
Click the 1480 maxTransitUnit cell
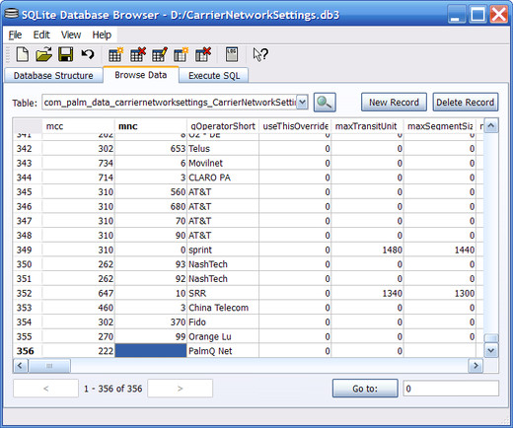coord(368,250)
